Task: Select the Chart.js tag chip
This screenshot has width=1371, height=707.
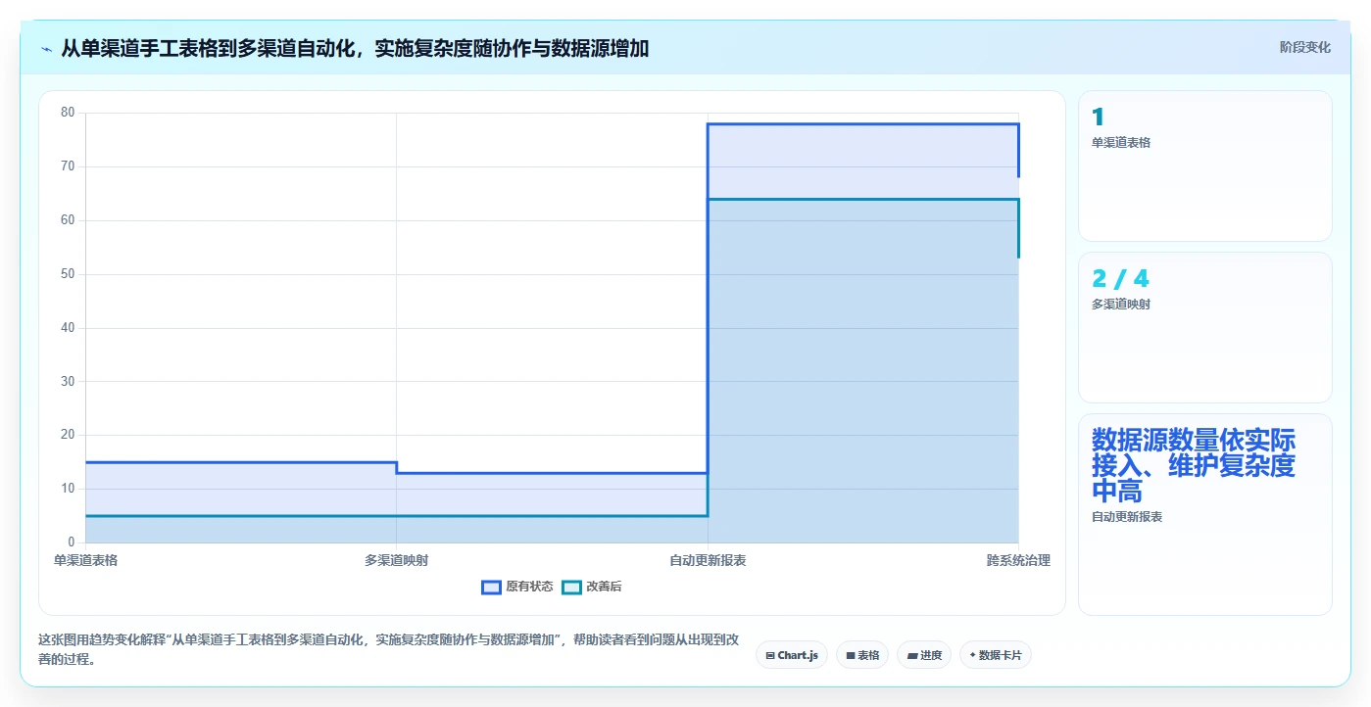Action: (x=792, y=655)
